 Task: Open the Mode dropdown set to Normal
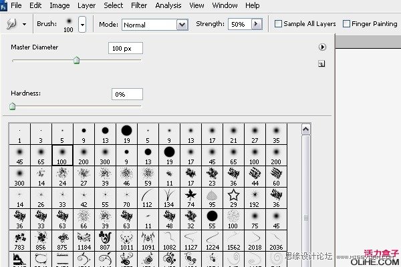pos(155,25)
